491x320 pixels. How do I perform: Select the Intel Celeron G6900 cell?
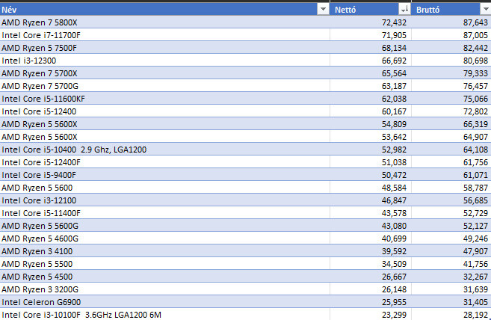click(x=164, y=302)
